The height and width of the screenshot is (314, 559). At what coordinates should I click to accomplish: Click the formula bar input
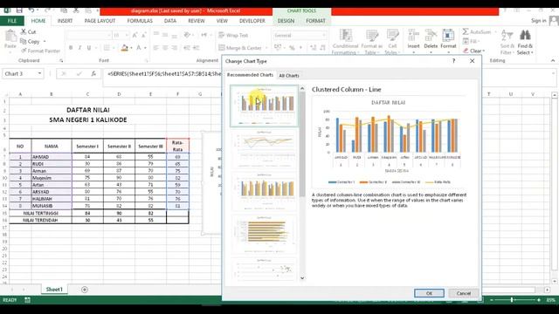click(x=163, y=73)
